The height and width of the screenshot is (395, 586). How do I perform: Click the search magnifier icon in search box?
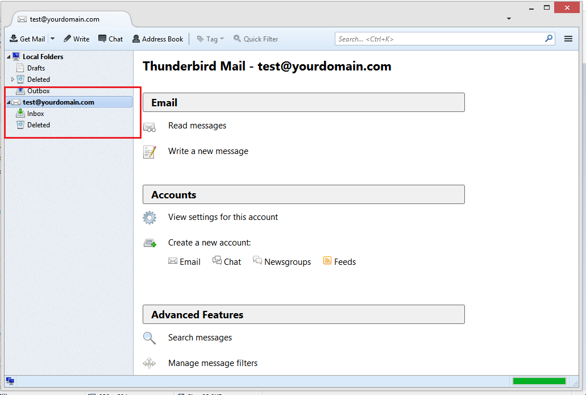(548, 39)
